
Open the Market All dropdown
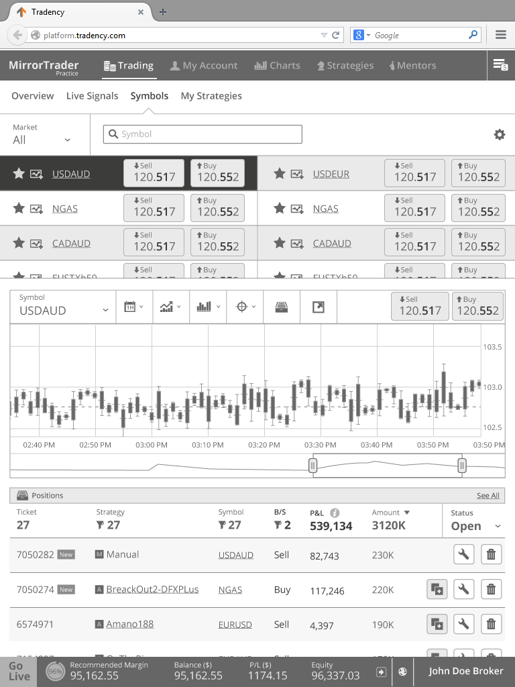tap(42, 134)
